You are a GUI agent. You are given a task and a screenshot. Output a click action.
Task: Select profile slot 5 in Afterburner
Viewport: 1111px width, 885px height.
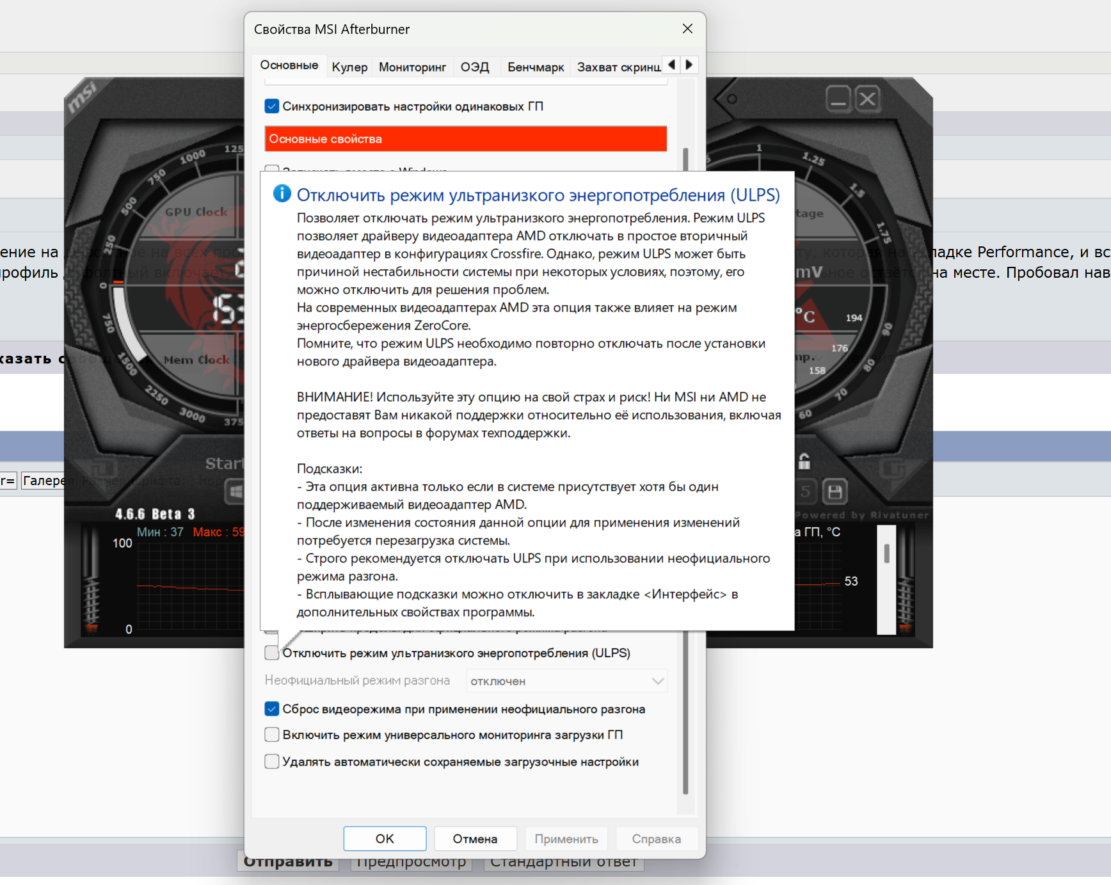tap(805, 491)
